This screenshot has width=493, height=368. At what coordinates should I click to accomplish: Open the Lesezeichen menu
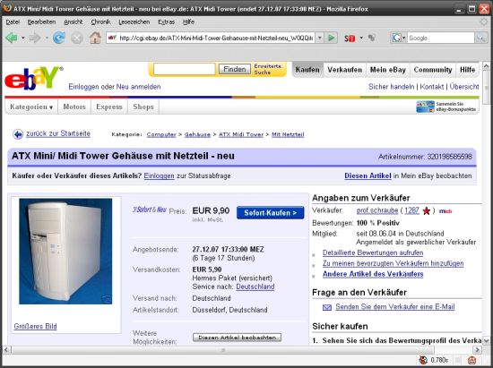pyautogui.click(x=134, y=22)
